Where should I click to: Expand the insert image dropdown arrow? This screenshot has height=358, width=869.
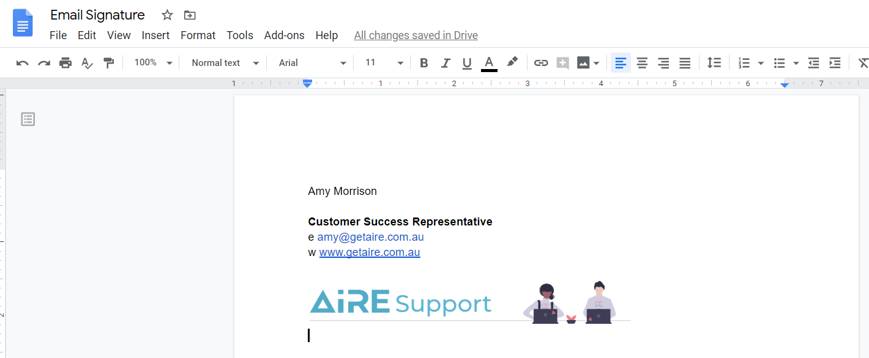[x=597, y=63]
